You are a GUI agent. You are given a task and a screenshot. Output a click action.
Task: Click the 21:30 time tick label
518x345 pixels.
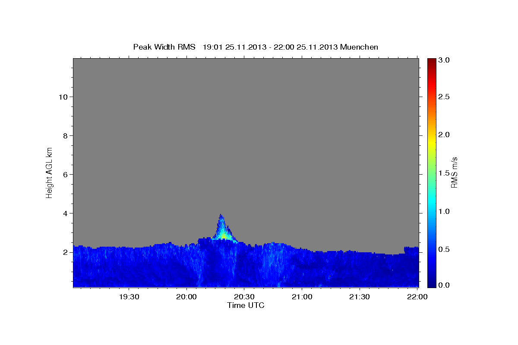tap(360, 297)
